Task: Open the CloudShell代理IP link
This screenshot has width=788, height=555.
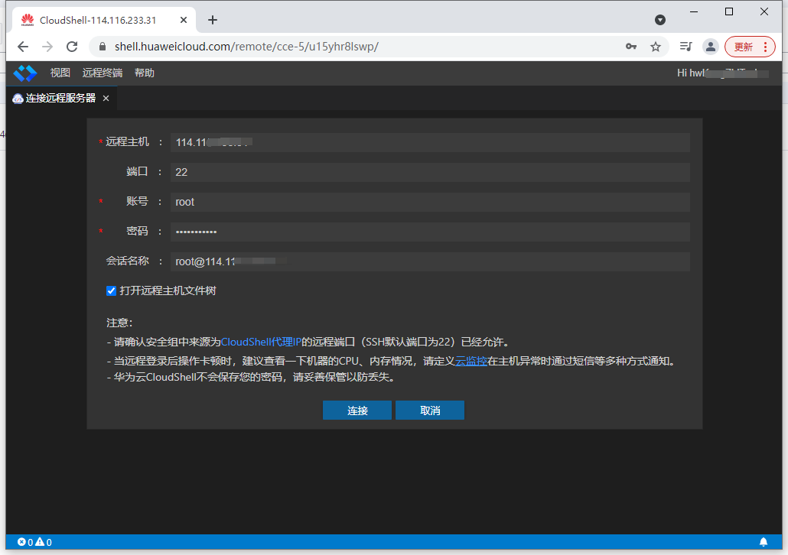Action: click(x=261, y=342)
